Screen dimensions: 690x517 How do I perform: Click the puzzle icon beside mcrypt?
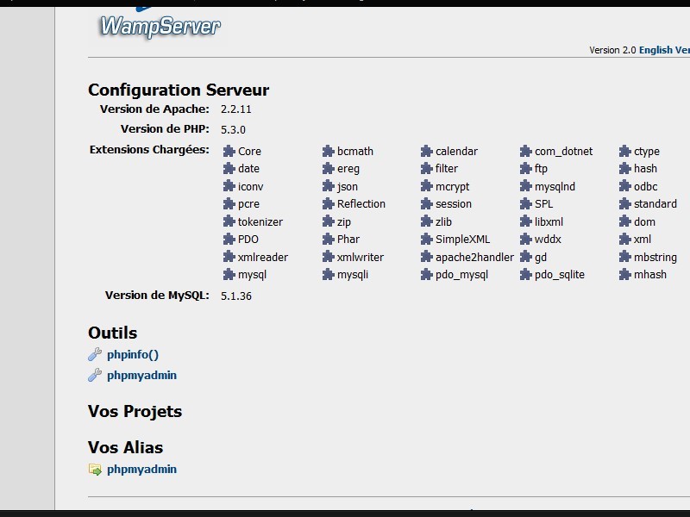point(427,186)
